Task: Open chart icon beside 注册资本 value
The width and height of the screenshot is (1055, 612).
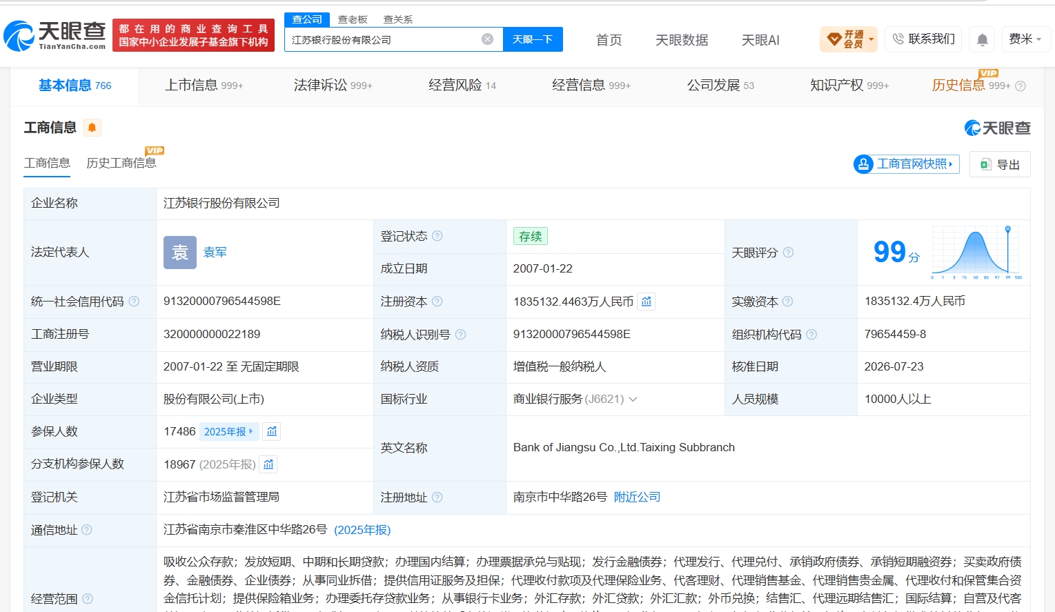Action: tap(646, 302)
